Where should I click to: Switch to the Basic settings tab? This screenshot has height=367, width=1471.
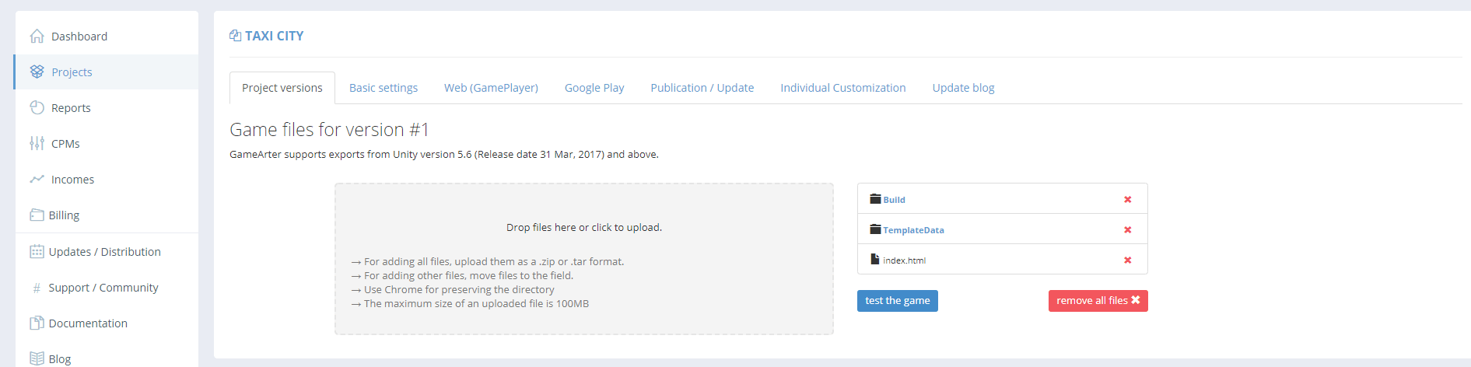point(383,88)
